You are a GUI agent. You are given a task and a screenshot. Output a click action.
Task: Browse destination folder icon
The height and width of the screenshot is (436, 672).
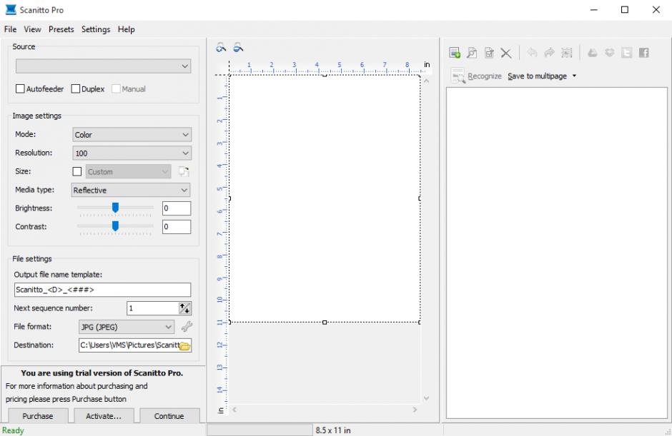coord(184,345)
